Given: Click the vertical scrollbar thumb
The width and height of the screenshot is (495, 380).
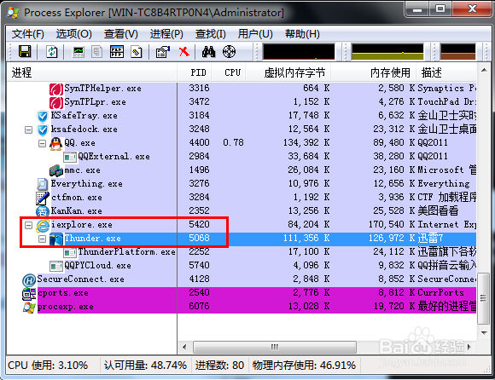Looking at the screenshot, I should click(x=484, y=299).
